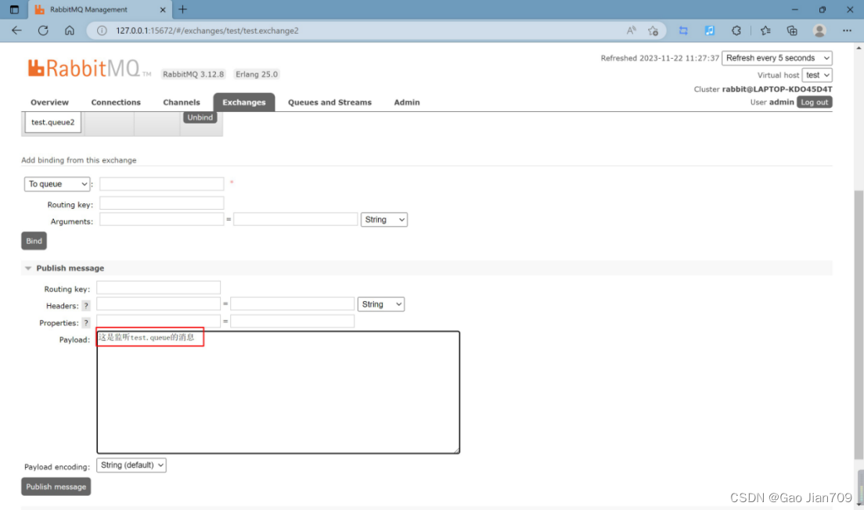Screen dimensions: 864x510
Task: Open Headers type String dropdown
Action: click(x=381, y=304)
